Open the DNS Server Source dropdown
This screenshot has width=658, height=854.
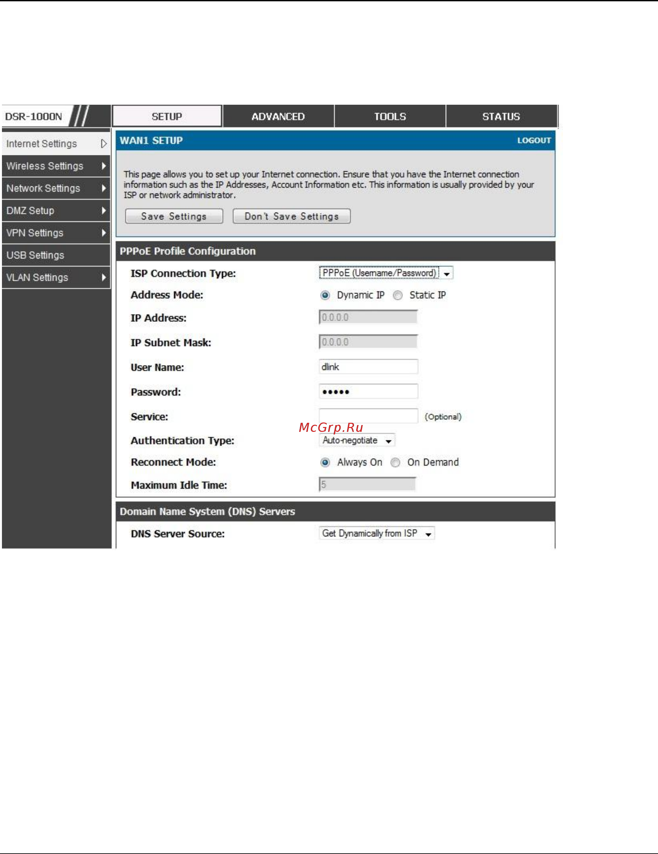pos(377,533)
